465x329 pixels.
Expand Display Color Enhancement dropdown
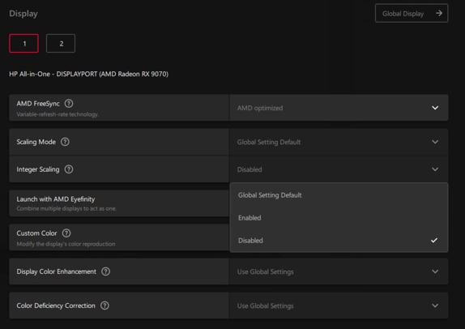pos(339,271)
